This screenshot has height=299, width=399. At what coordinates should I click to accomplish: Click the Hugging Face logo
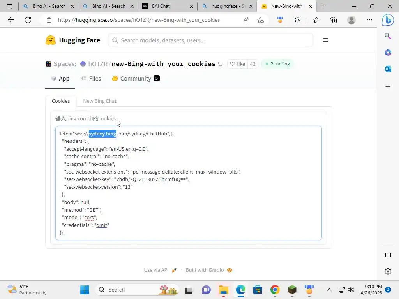pos(73,40)
